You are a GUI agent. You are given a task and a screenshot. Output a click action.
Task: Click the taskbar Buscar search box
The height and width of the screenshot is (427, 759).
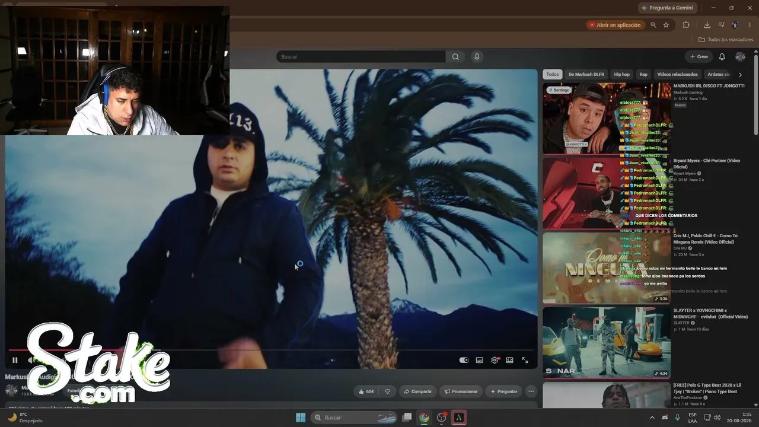click(x=355, y=418)
